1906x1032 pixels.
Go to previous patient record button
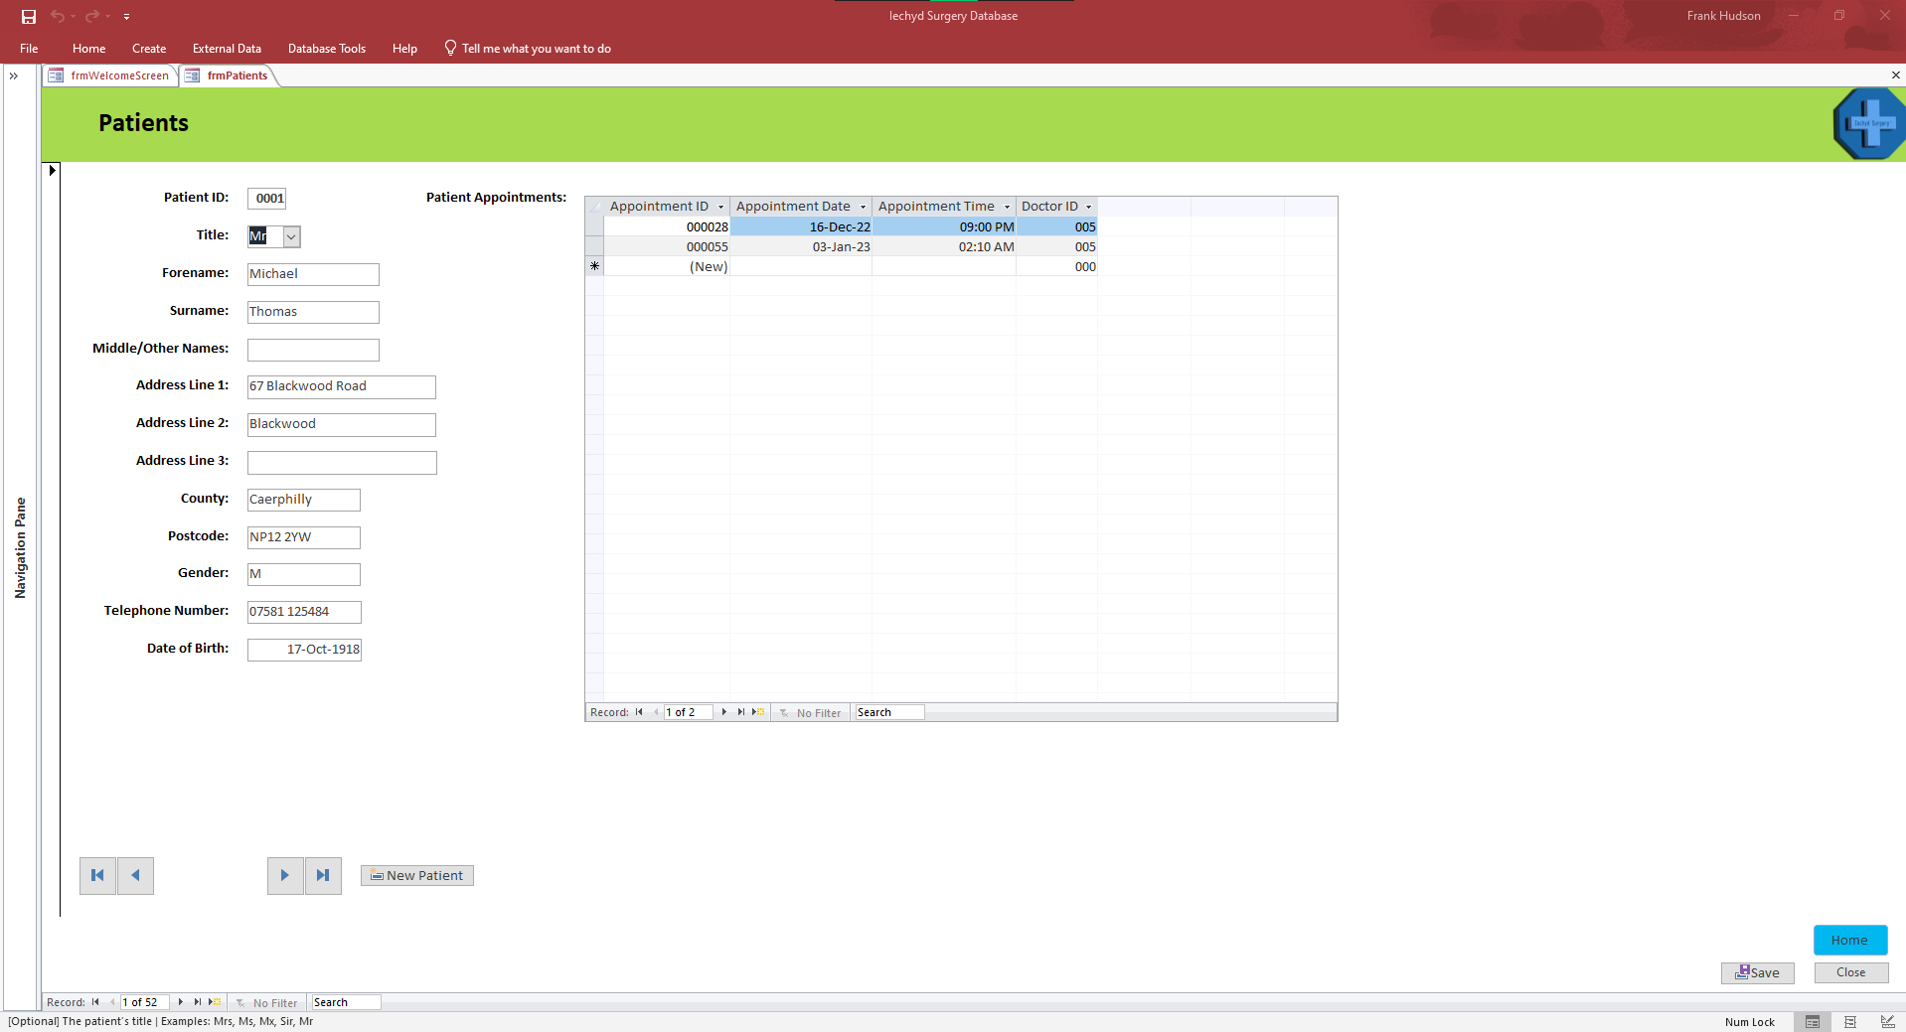(x=135, y=876)
